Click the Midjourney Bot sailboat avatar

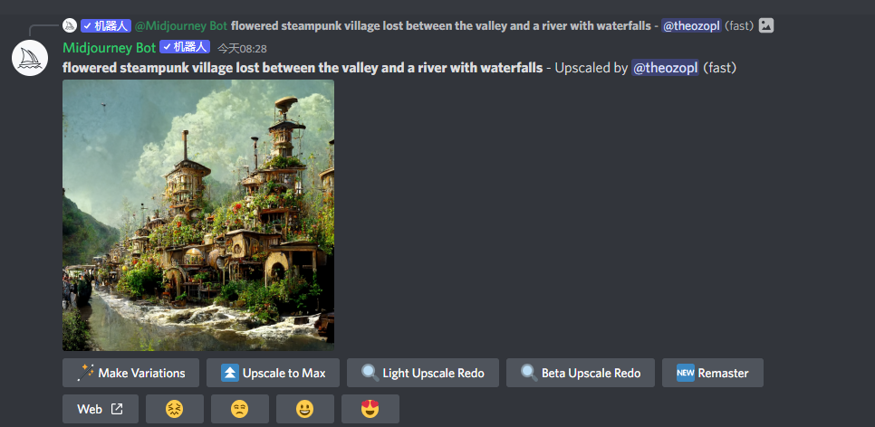tap(30, 58)
